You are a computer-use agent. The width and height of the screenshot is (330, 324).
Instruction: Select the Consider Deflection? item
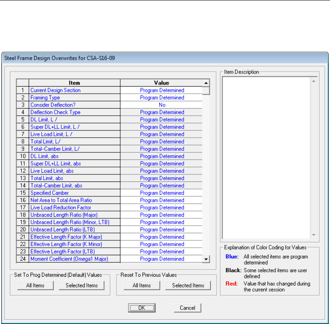[74, 105]
